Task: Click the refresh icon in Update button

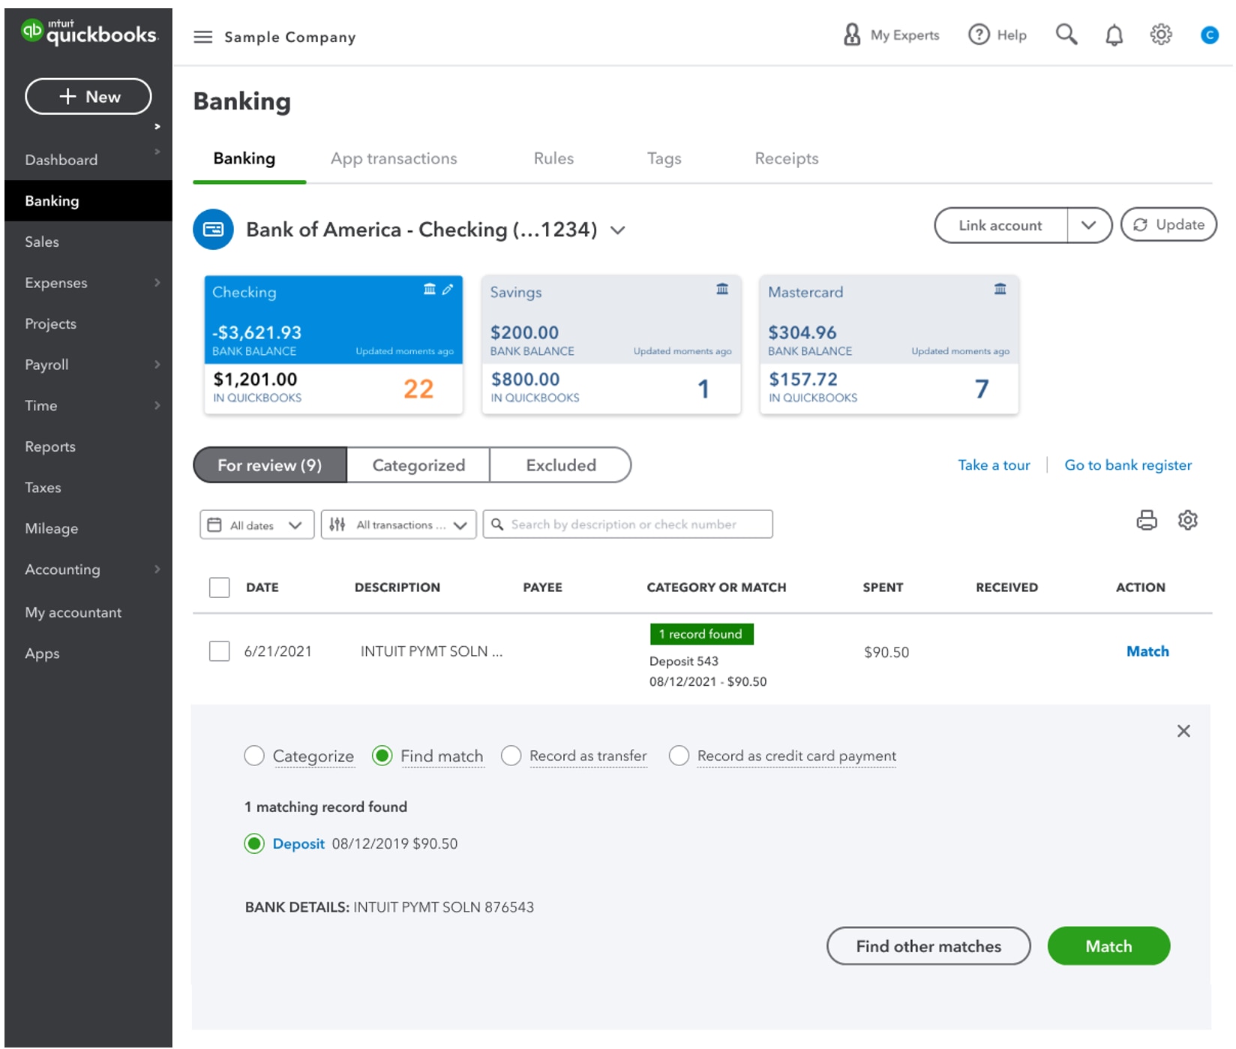Action: (1140, 224)
